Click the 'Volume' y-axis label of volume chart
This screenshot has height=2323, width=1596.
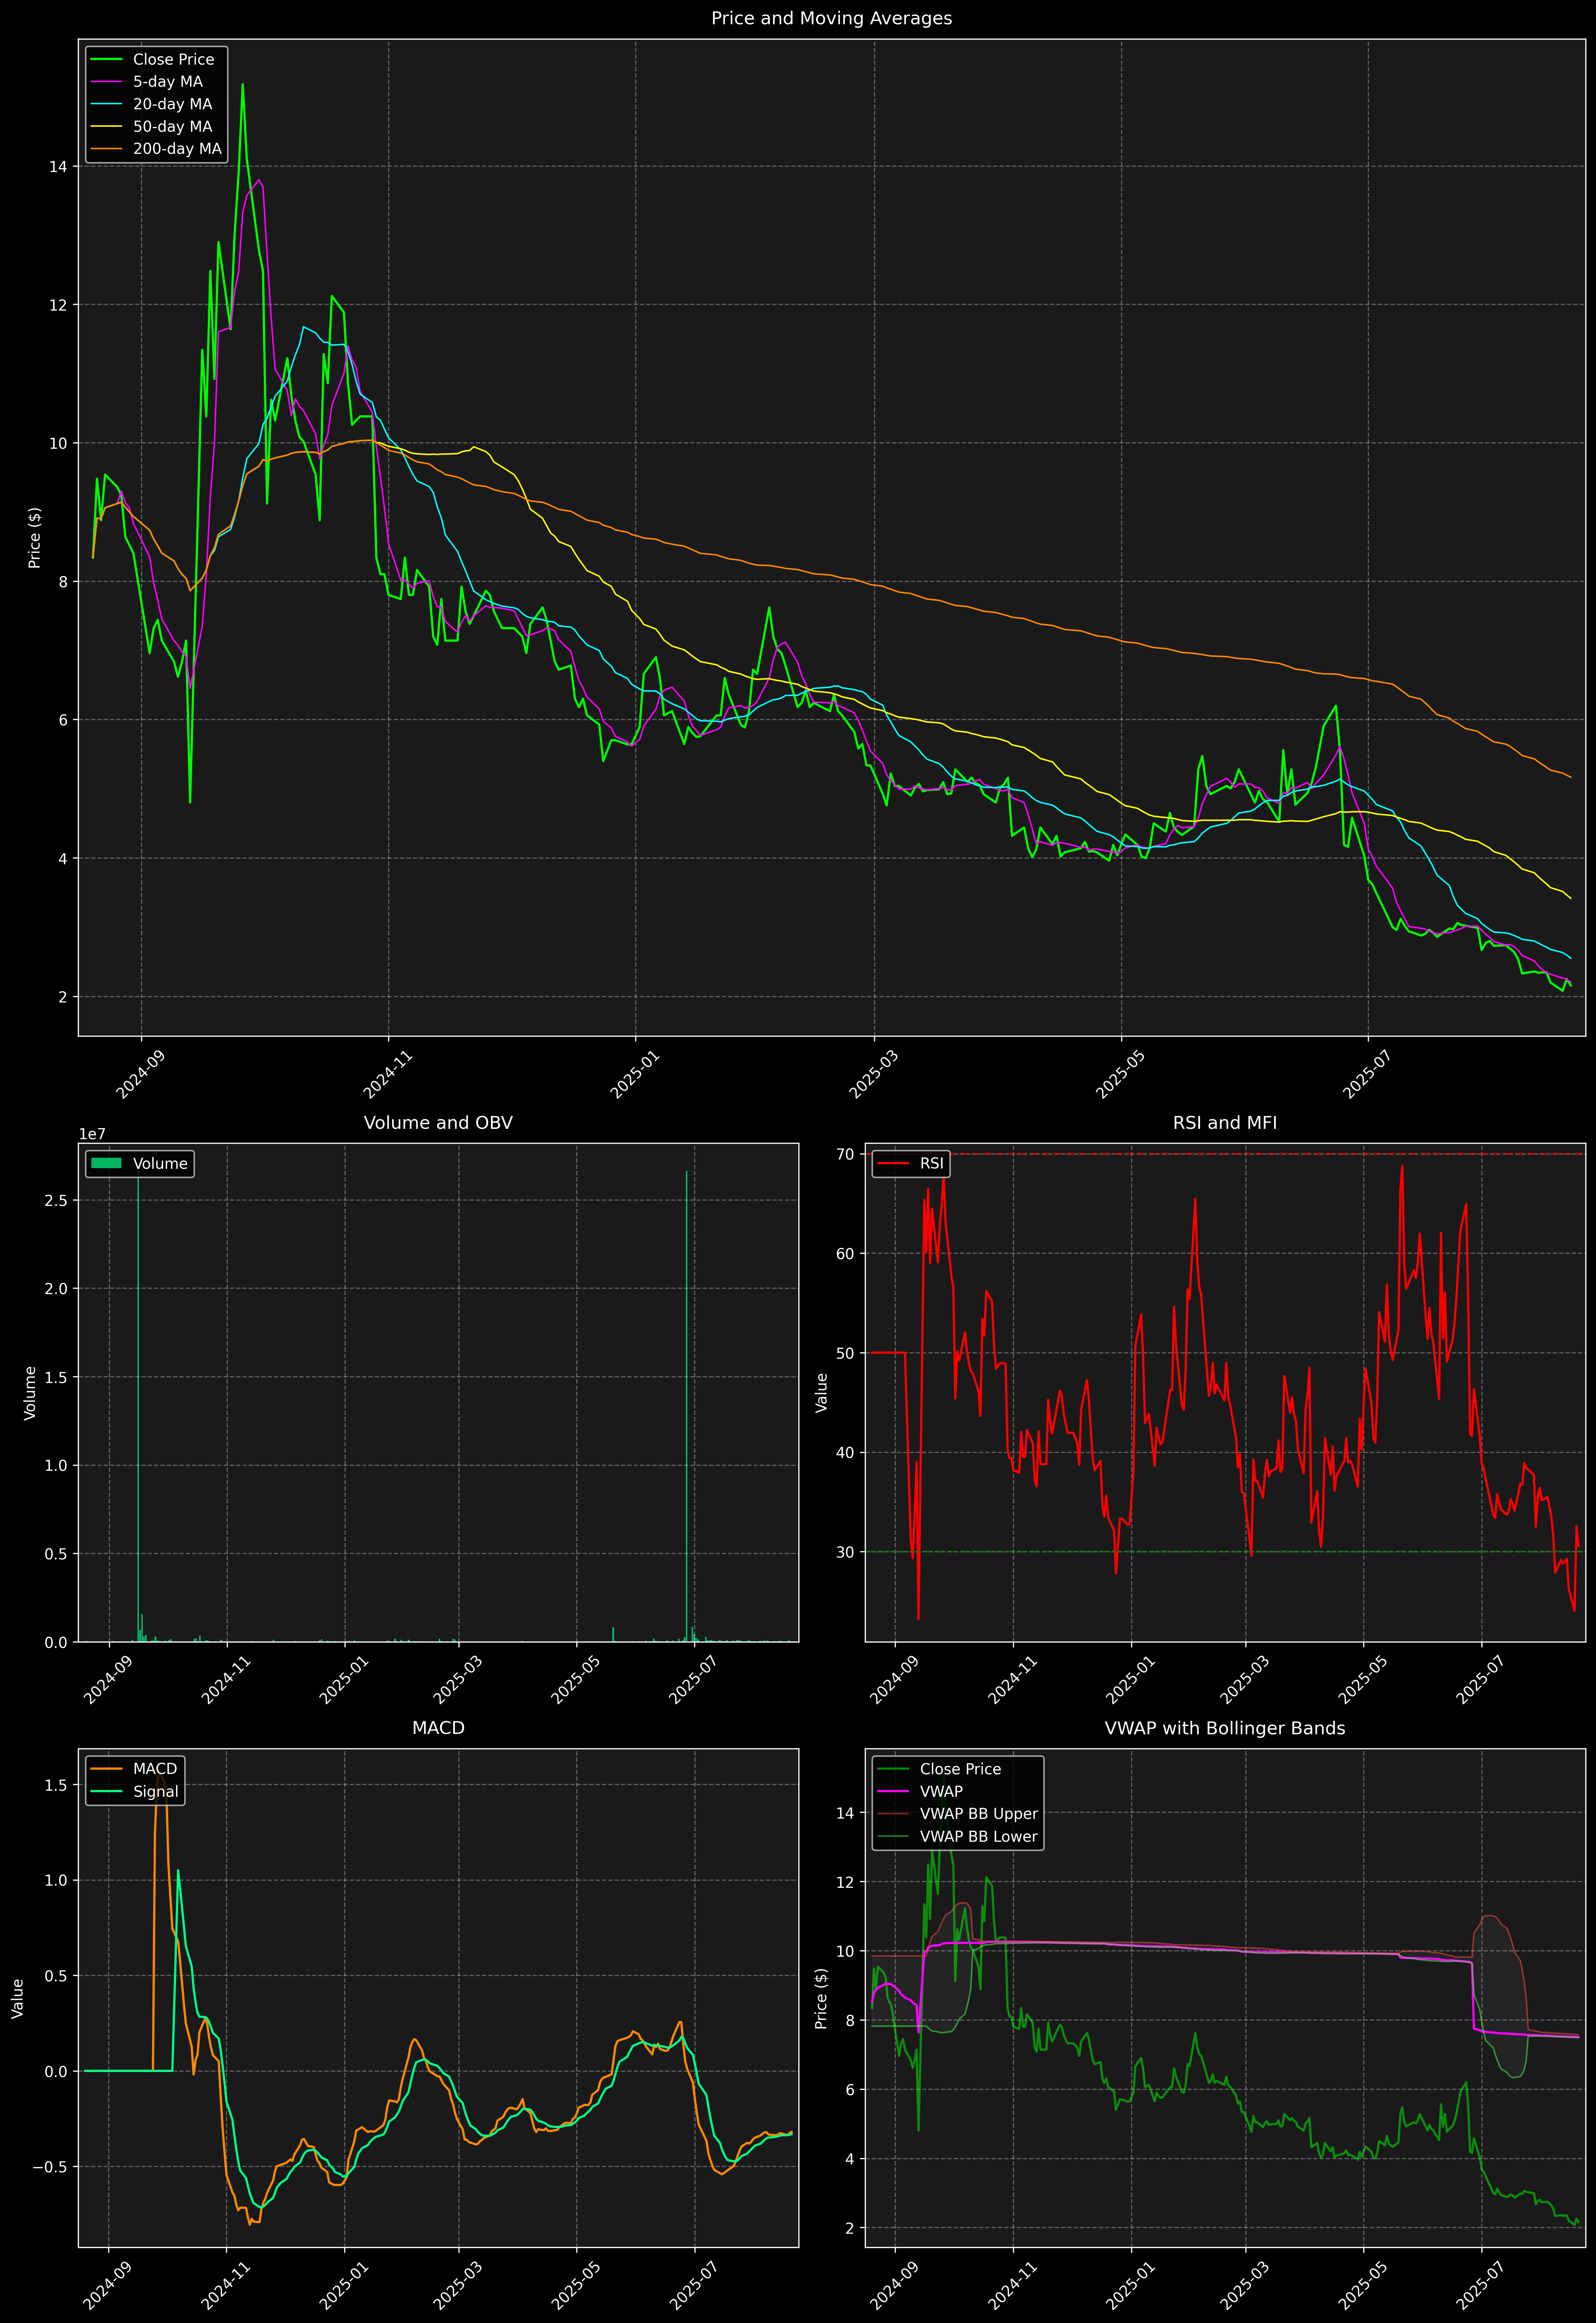(30, 1392)
